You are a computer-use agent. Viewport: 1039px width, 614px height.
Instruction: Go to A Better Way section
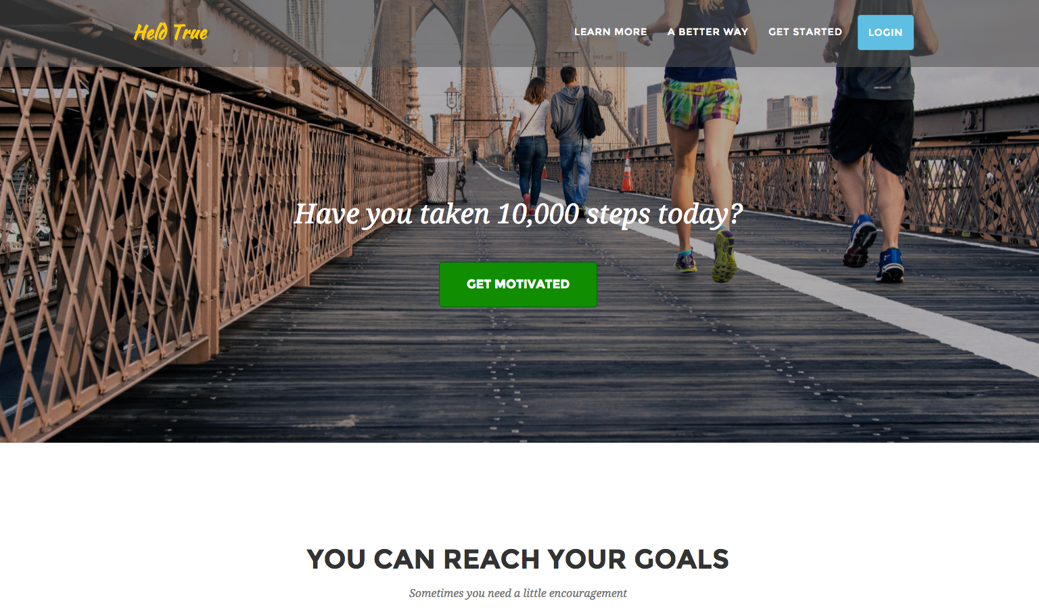point(708,32)
